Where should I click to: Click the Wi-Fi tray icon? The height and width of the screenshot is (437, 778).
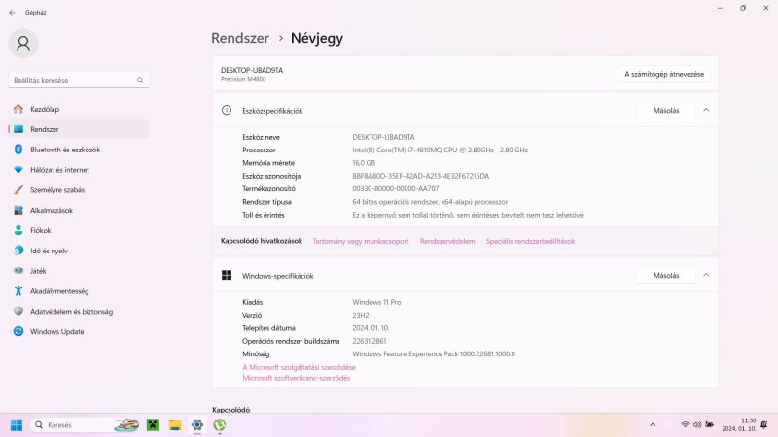pos(685,425)
